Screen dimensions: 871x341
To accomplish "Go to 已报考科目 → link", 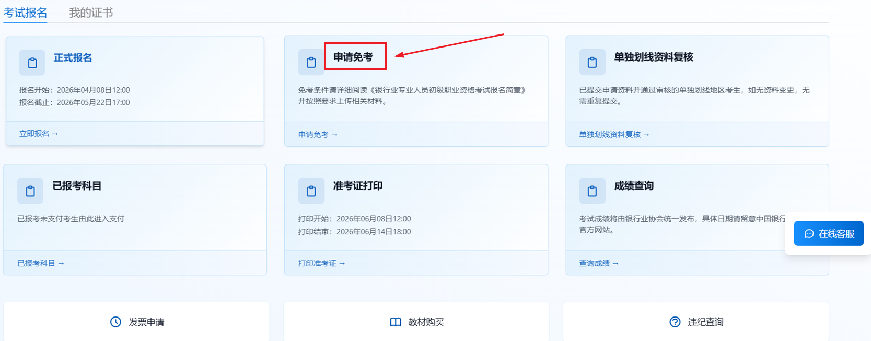I will pos(40,263).
